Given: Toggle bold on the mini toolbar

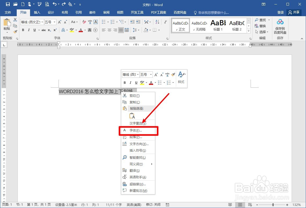Looking at the screenshot, I should click(x=125, y=83).
